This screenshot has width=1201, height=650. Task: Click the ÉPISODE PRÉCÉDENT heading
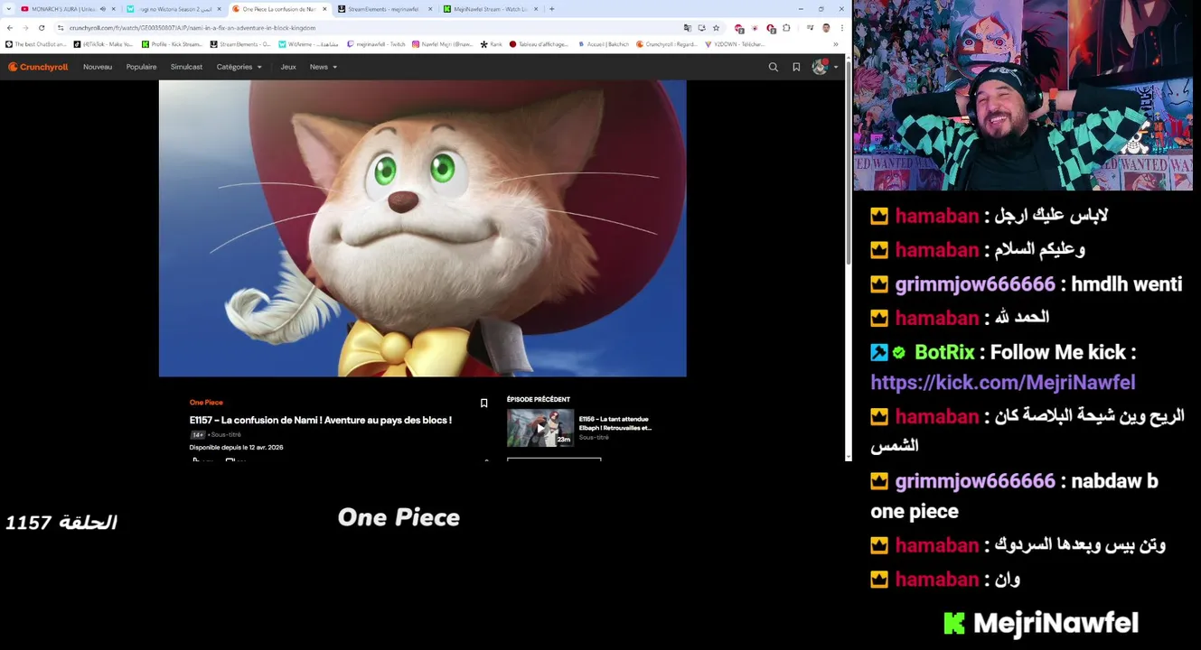coord(538,399)
